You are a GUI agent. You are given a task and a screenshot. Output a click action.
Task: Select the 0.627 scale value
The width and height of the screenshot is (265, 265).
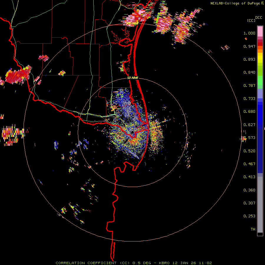(249, 125)
